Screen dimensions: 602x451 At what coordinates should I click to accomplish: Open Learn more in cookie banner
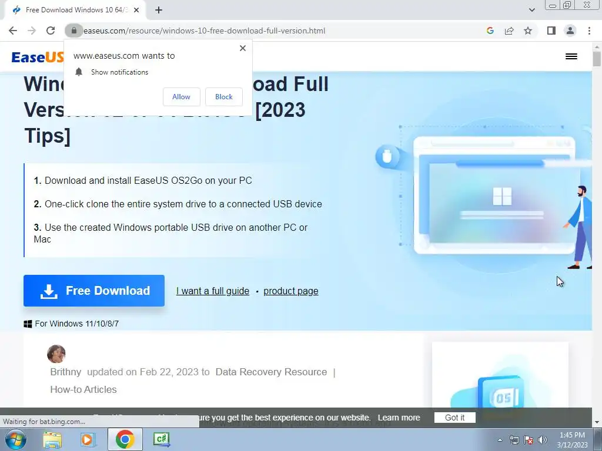pos(399,418)
